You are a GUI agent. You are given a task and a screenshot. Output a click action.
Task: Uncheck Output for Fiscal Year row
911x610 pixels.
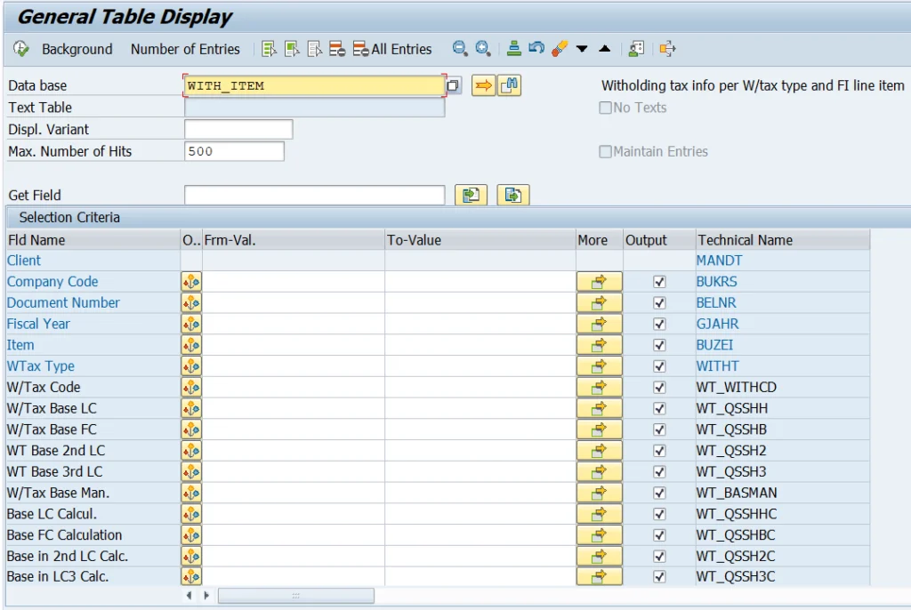(659, 325)
